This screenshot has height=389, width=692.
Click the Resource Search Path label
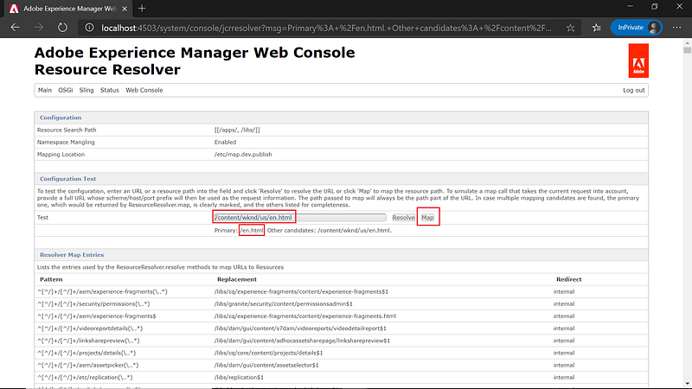[x=67, y=131]
